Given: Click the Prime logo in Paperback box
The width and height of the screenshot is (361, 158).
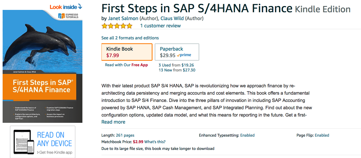Looking at the screenshot, I should click(184, 55).
